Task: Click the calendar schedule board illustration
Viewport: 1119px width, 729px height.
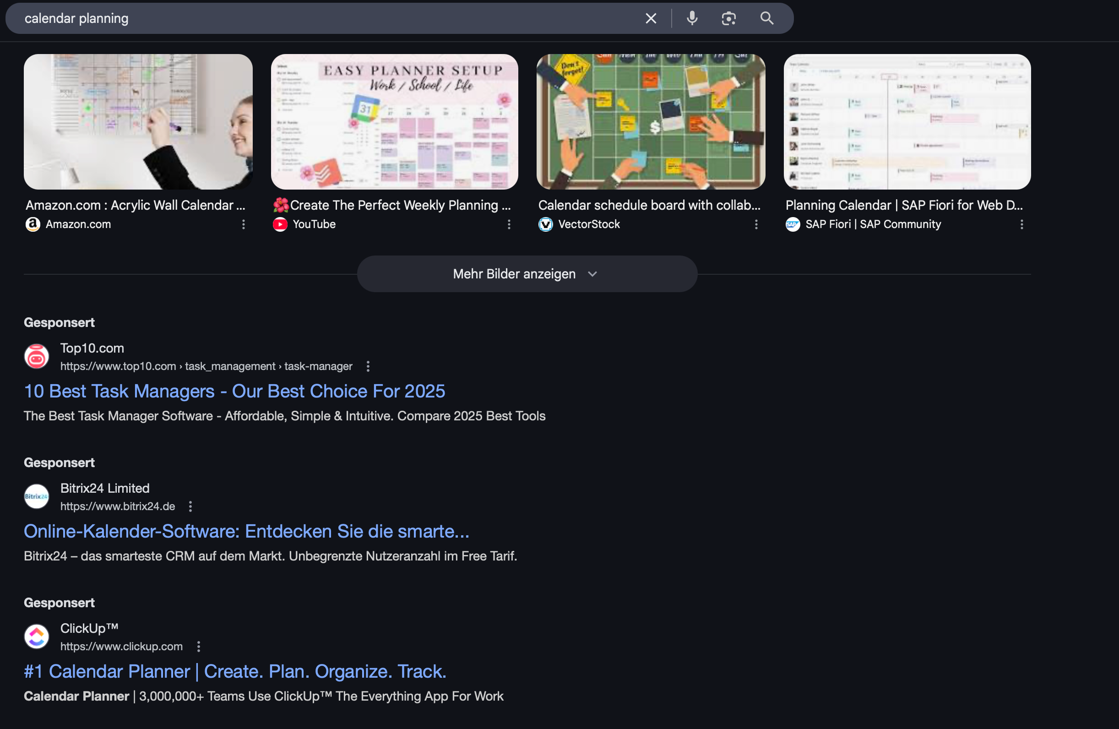Action: [650, 121]
